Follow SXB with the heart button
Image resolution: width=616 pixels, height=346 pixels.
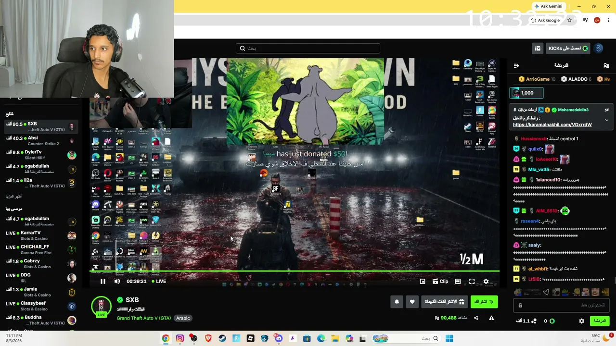tap(412, 302)
